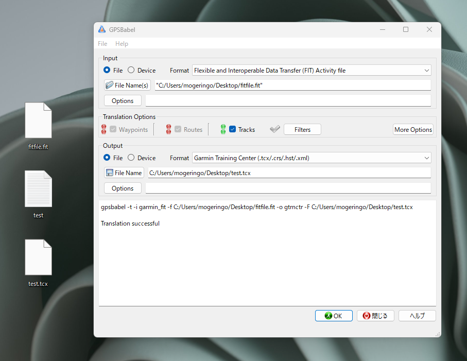467x361 pixels.
Task: Click the input Options button
Action: point(123,100)
